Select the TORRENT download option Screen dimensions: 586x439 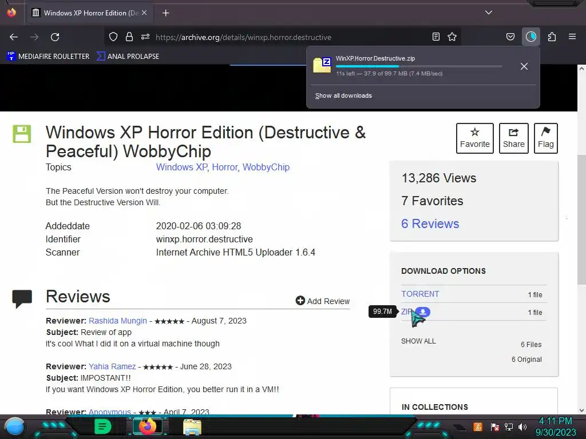(x=420, y=294)
